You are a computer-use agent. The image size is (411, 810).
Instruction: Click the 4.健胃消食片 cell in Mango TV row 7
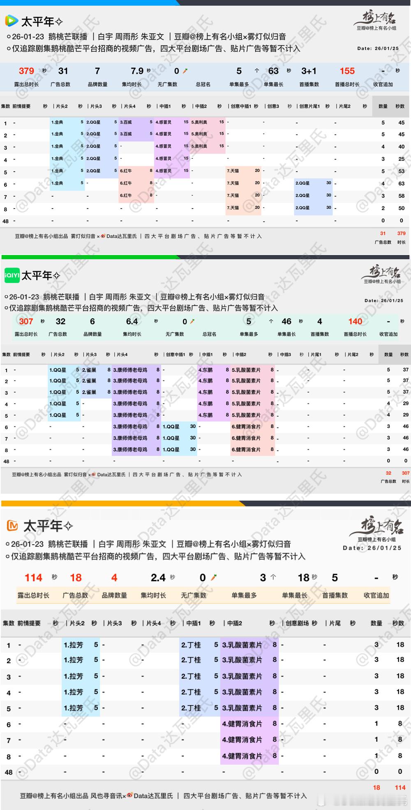click(x=249, y=740)
